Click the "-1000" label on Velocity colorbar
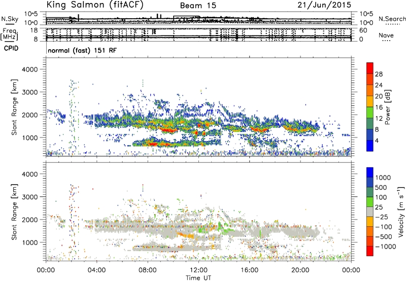 click(385, 247)
